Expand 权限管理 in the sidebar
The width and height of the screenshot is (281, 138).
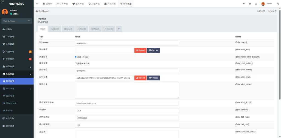pyautogui.click(x=17, y=88)
